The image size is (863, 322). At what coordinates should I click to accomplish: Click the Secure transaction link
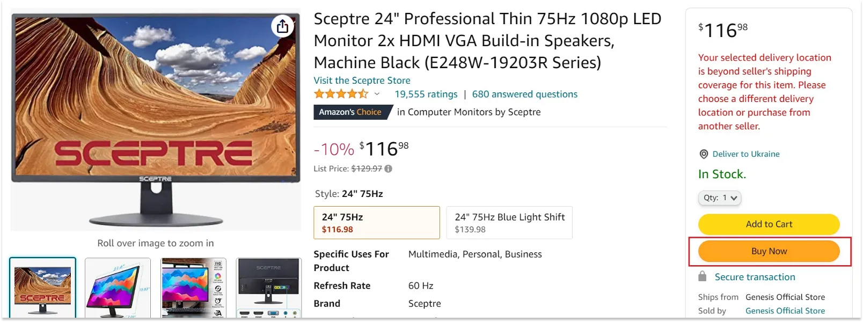tap(754, 276)
